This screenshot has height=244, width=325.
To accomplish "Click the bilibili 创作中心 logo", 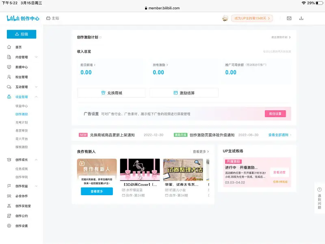I will [x=23, y=18].
